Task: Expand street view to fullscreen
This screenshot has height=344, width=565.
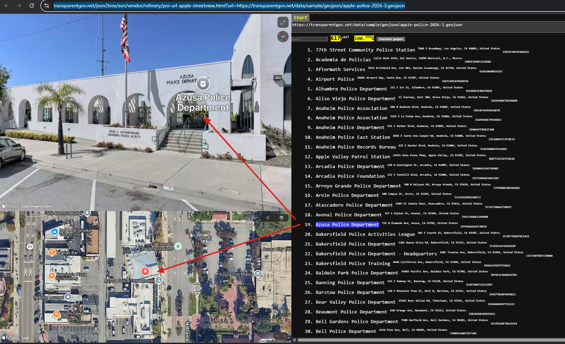Action: click(283, 23)
